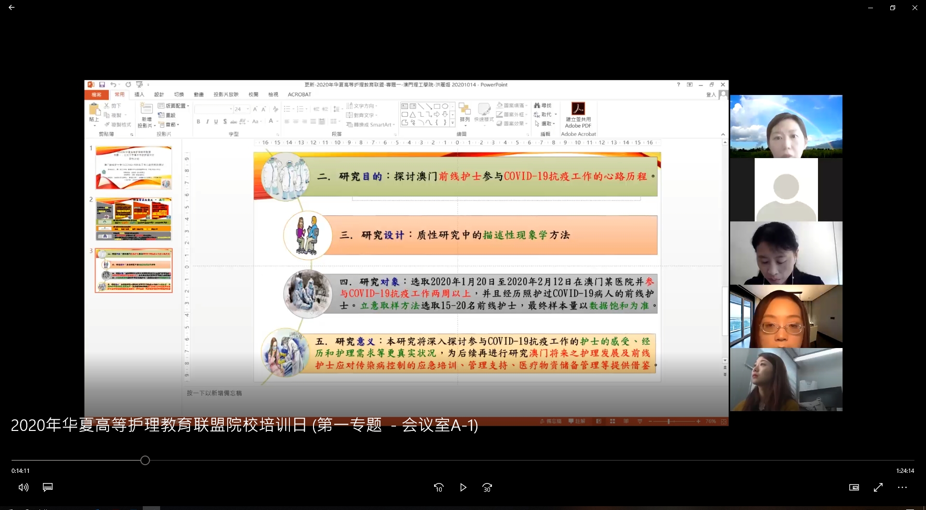Open the captions and subtitles menu
926x510 pixels.
48,487
